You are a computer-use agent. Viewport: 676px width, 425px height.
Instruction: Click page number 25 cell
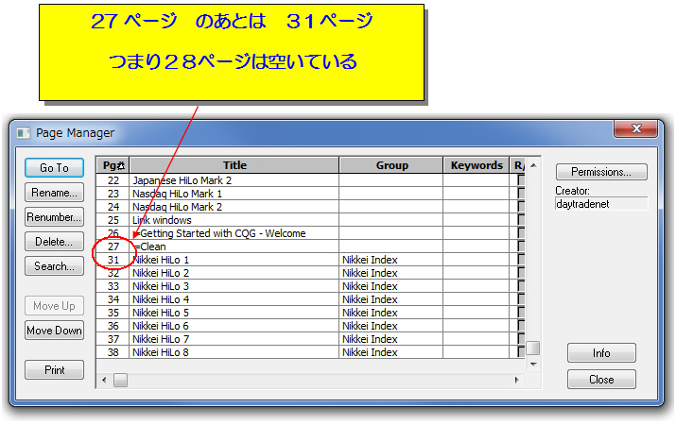tap(113, 220)
